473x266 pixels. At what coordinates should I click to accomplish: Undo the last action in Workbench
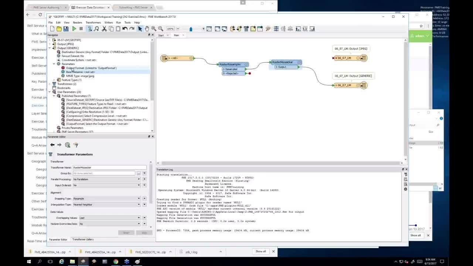click(x=125, y=29)
